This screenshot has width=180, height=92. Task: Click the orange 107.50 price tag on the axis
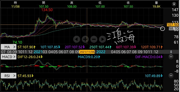click(x=173, y=25)
